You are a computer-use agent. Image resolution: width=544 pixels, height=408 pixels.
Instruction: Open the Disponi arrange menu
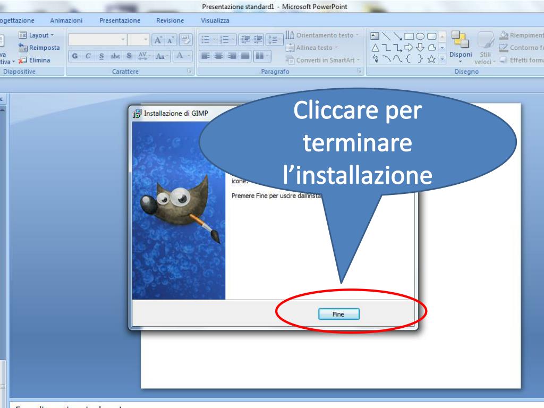461,47
